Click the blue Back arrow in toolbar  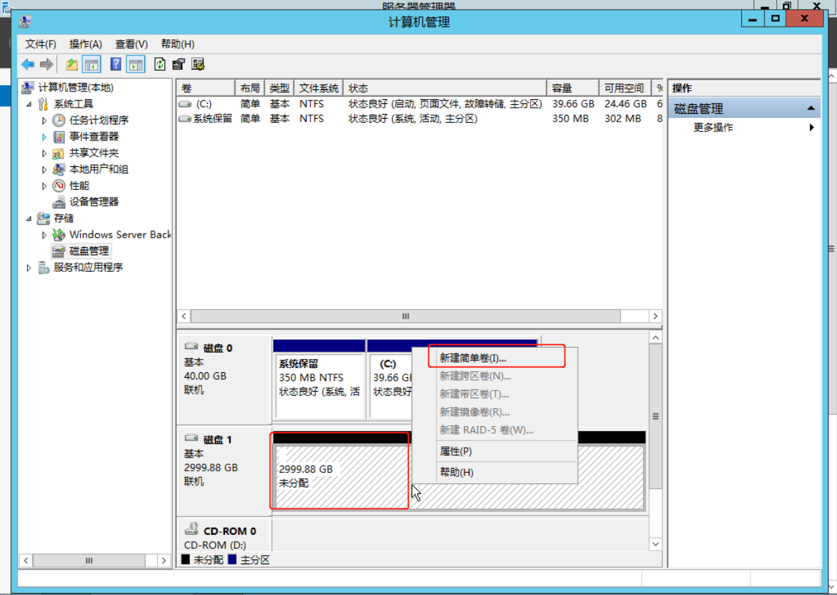coord(28,65)
